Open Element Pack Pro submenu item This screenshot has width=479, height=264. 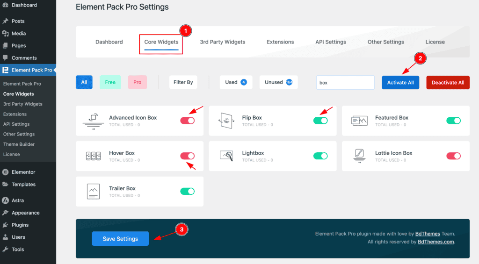click(22, 84)
